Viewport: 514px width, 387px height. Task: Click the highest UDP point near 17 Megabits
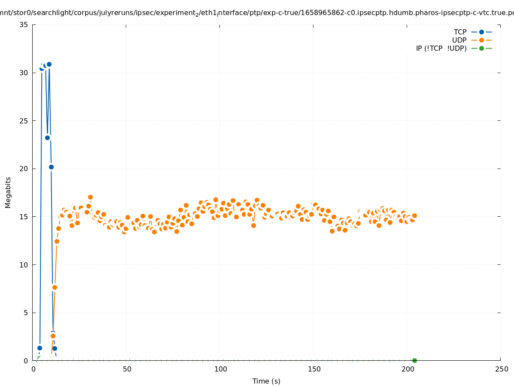tap(90, 197)
